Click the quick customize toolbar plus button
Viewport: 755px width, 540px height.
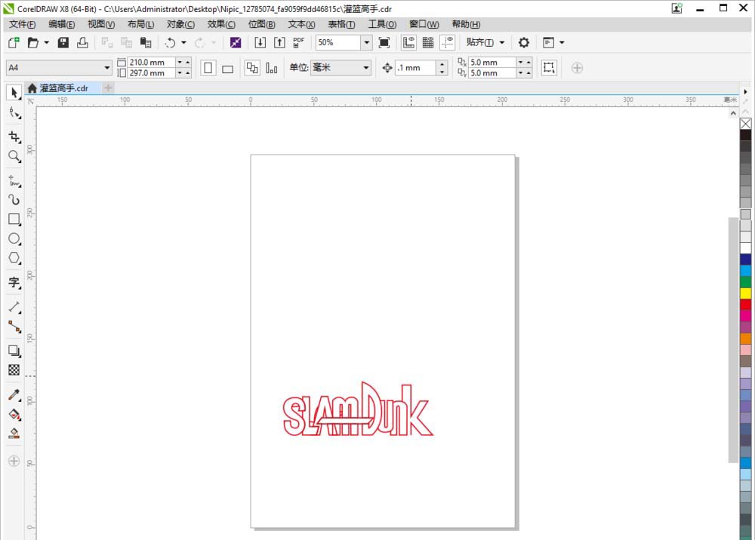[x=578, y=68]
